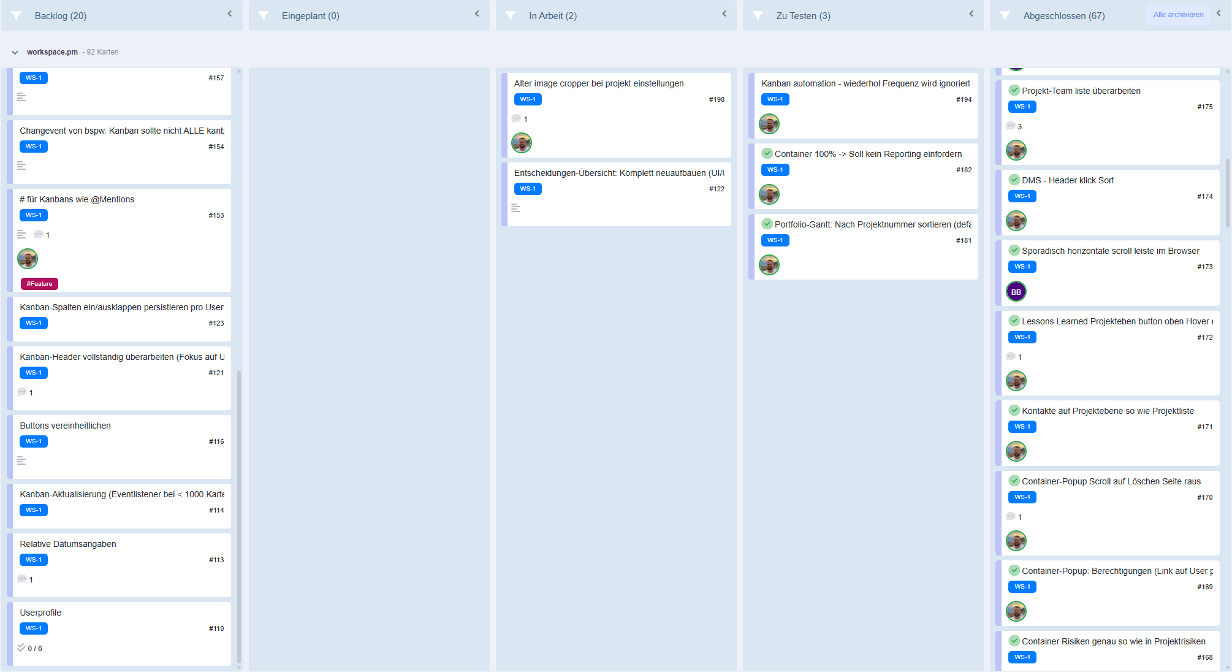
Task: Click assignee avatar on Kanban automation card
Action: pyautogui.click(x=769, y=124)
